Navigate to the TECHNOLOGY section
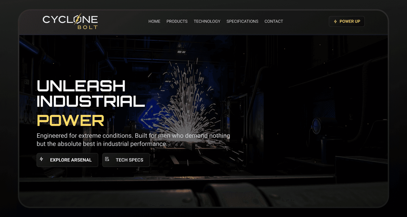 point(207,21)
